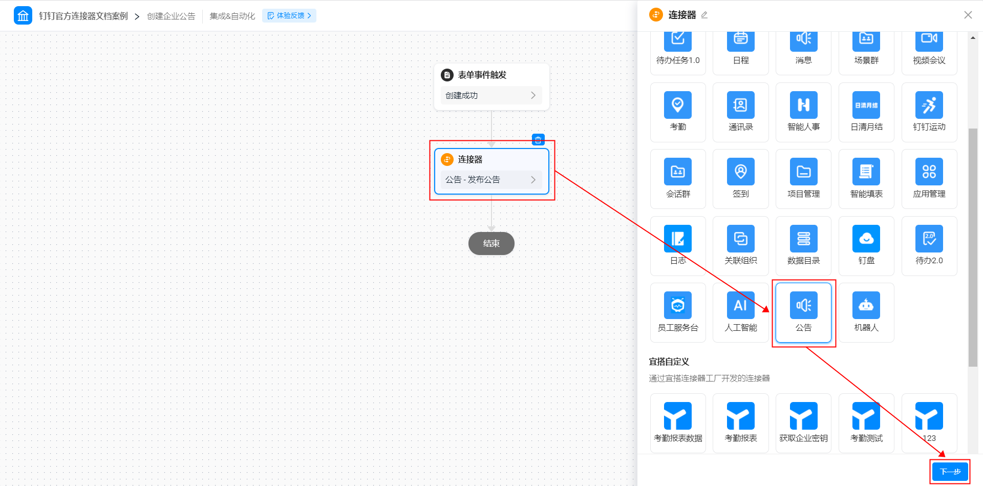Select the custom 考勤测试 connector
Viewport: 983px width, 486px height.
point(866,423)
